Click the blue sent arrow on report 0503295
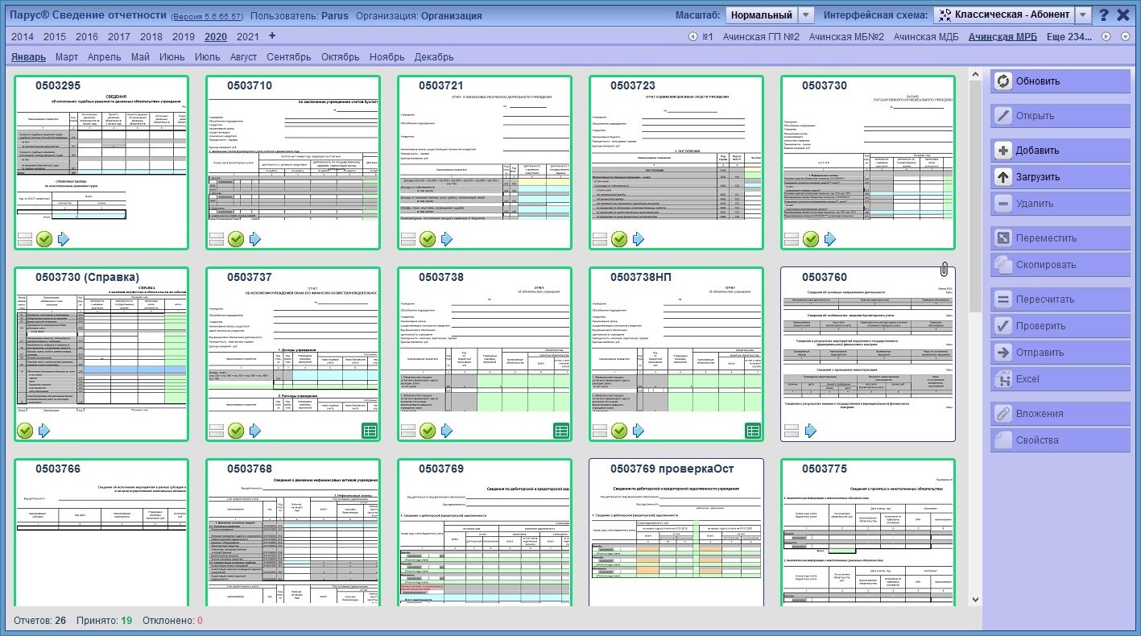This screenshot has height=636, width=1141. tap(64, 239)
